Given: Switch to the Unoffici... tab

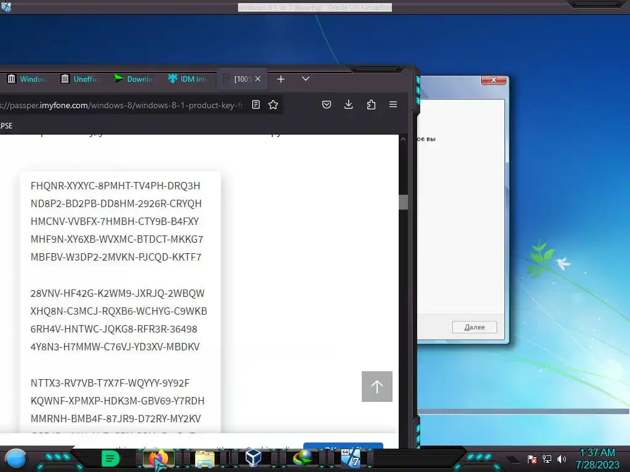Looking at the screenshot, I should [79, 79].
